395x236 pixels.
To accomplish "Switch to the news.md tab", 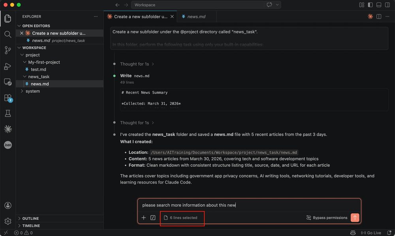I will pyautogui.click(x=196, y=17).
